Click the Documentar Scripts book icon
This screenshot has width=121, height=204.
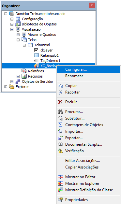point(60,144)
